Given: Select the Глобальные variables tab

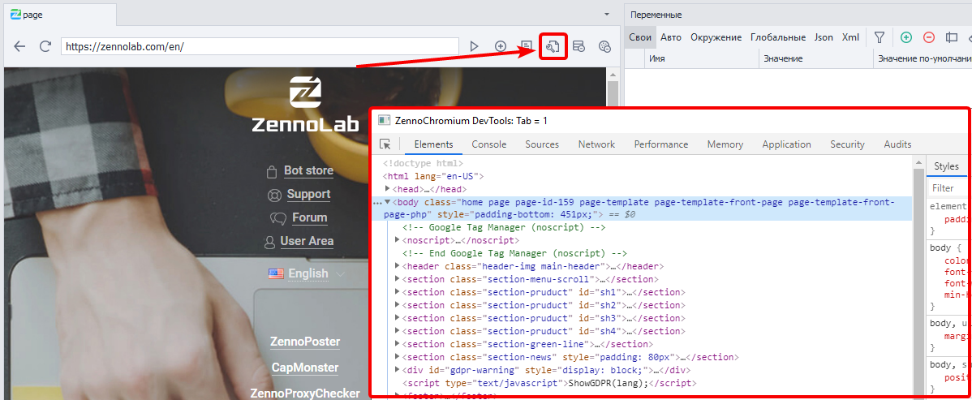Looking at the screenshot, I should coord(778,37).
